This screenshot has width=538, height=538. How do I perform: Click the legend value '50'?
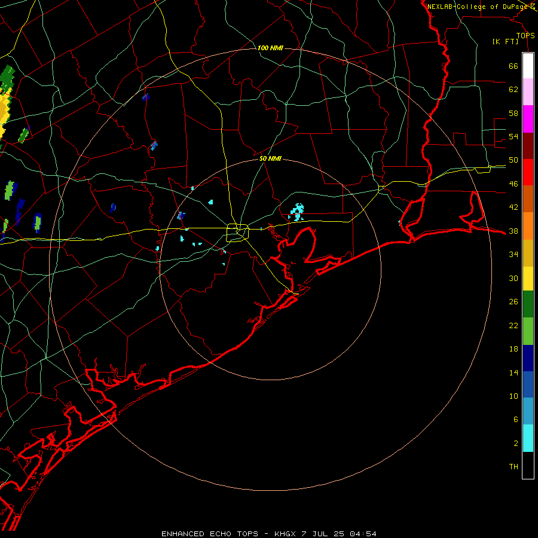click(513, 160)
